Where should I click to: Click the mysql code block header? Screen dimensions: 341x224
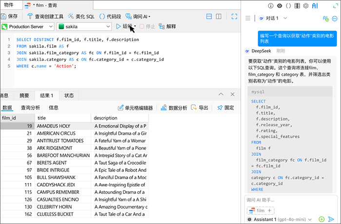[290, 92]
